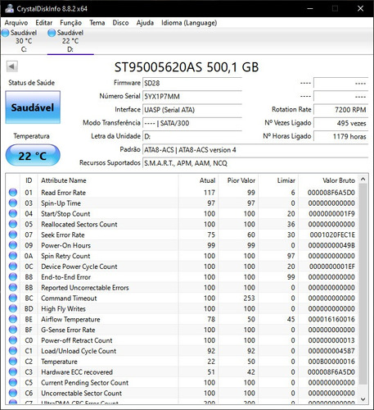The height and width of the screenshot is (410, 374).
Task: Click status orb for Power-On Hours
Action: [13, 245]
